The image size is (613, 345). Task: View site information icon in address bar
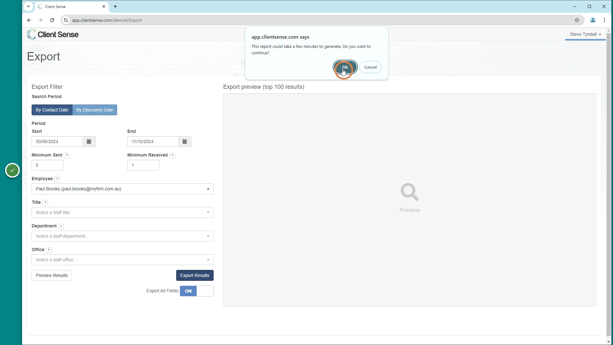tap(65, 20)
